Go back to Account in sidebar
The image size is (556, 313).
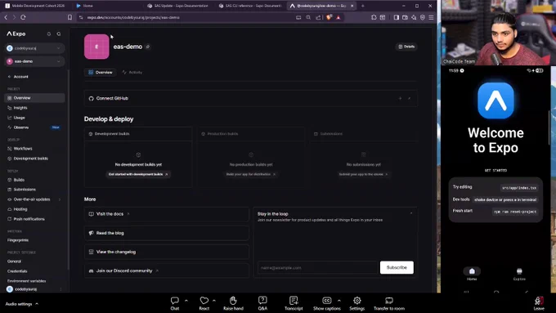point(18,77)
